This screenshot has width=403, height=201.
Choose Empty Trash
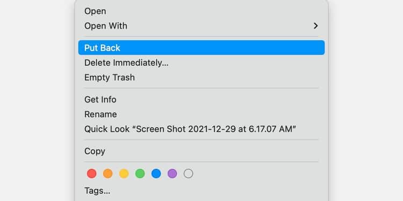[x=201, y=77]
